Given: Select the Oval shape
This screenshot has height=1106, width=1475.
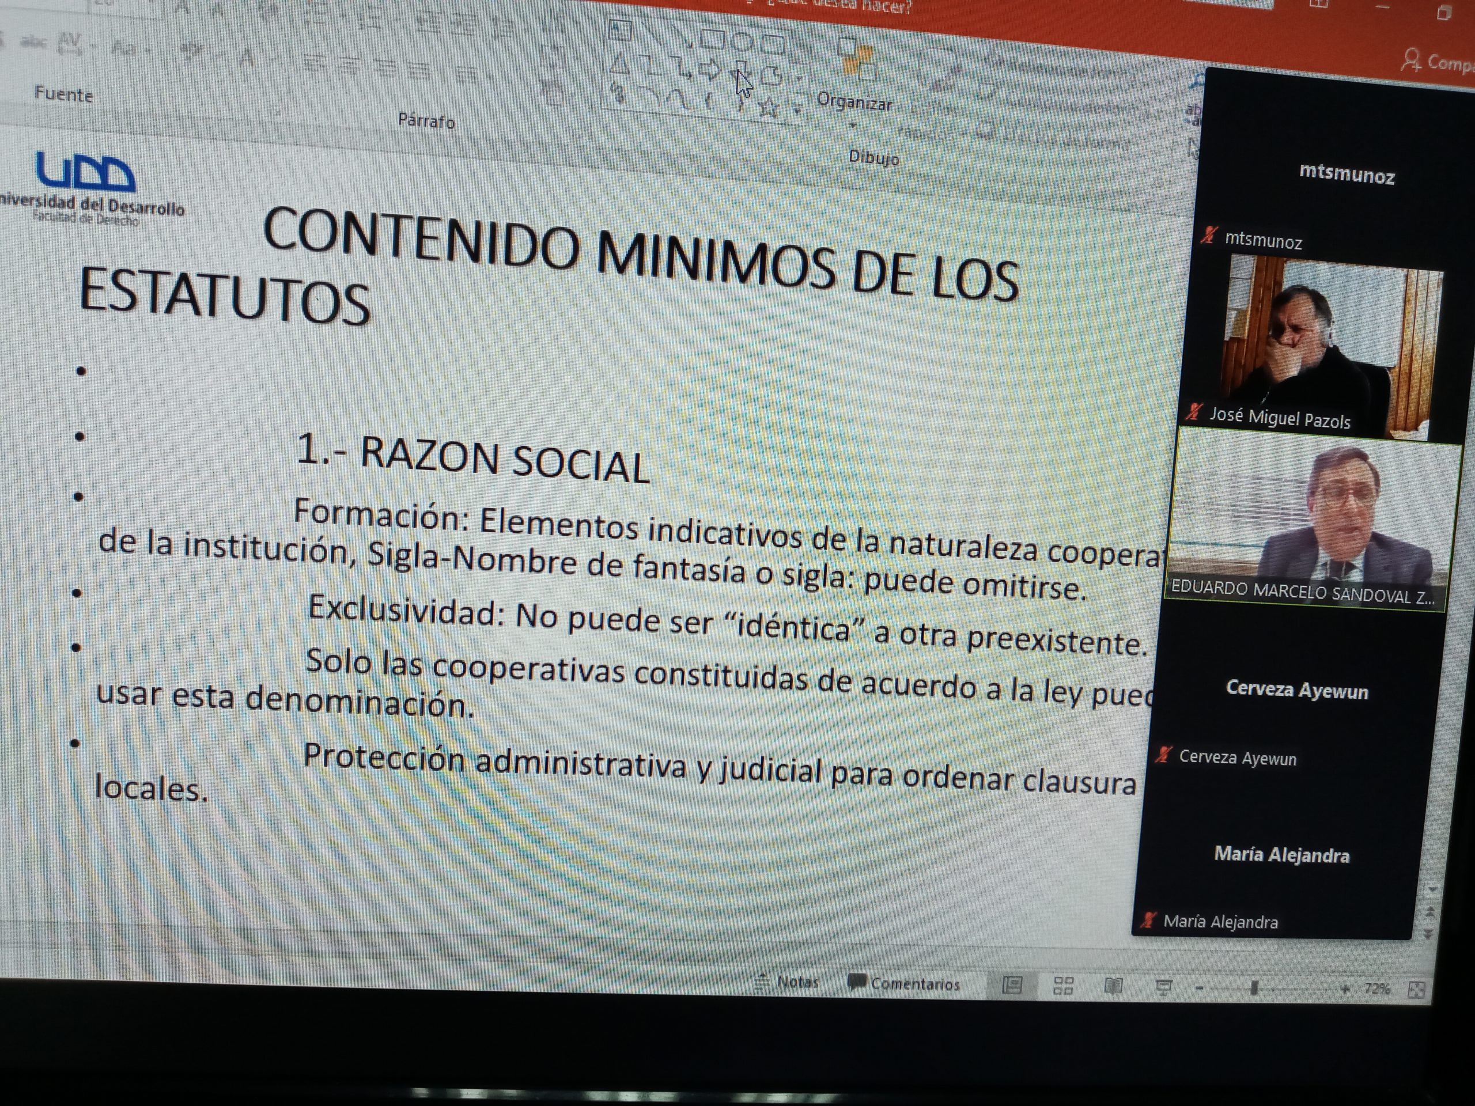Looking at the screenshot, I should click(x=742, y=42).
